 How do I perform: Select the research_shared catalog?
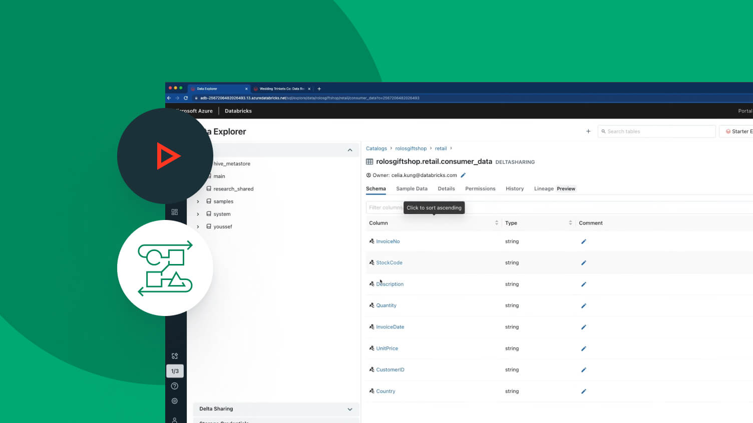click(233, 189)
